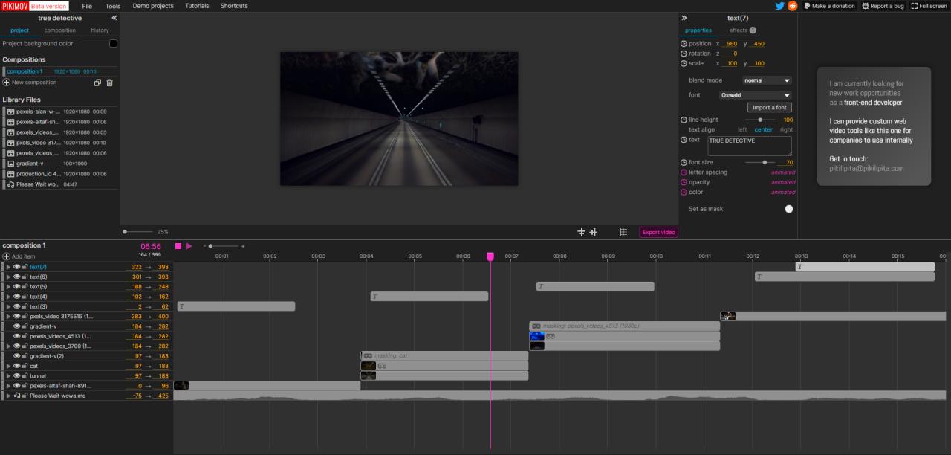The width and height of the screenshot is (951, 455).
Task: Expand the text(3) layer properties
Action: (9, 306)
